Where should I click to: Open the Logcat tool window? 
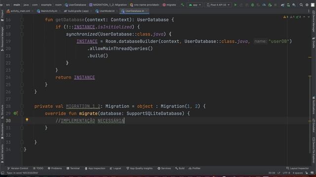116,168
